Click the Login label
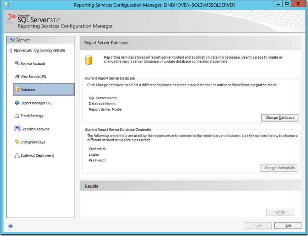Screen dimensions: 308x236 [x=94, y=155]
